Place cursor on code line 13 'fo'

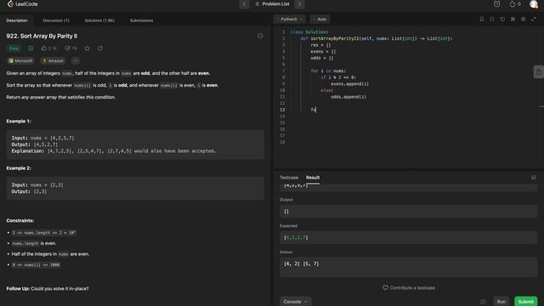pyautogui.click(x=314, y=110)
